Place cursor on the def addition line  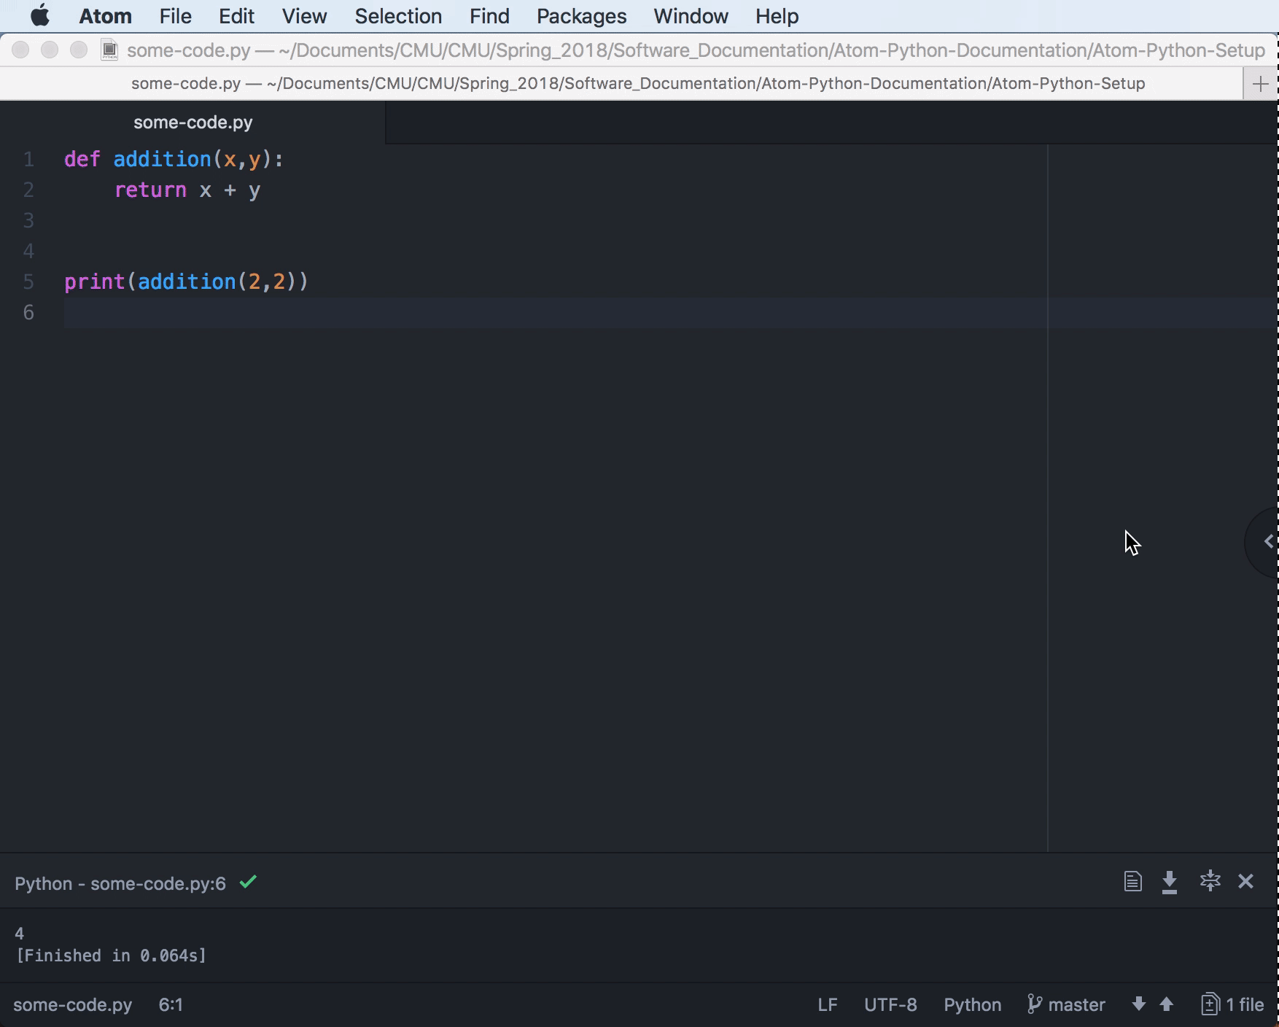coord(174,159)
